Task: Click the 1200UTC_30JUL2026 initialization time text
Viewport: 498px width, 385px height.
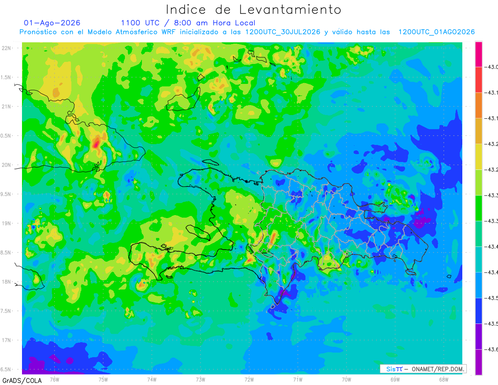Action: (283, 32)
